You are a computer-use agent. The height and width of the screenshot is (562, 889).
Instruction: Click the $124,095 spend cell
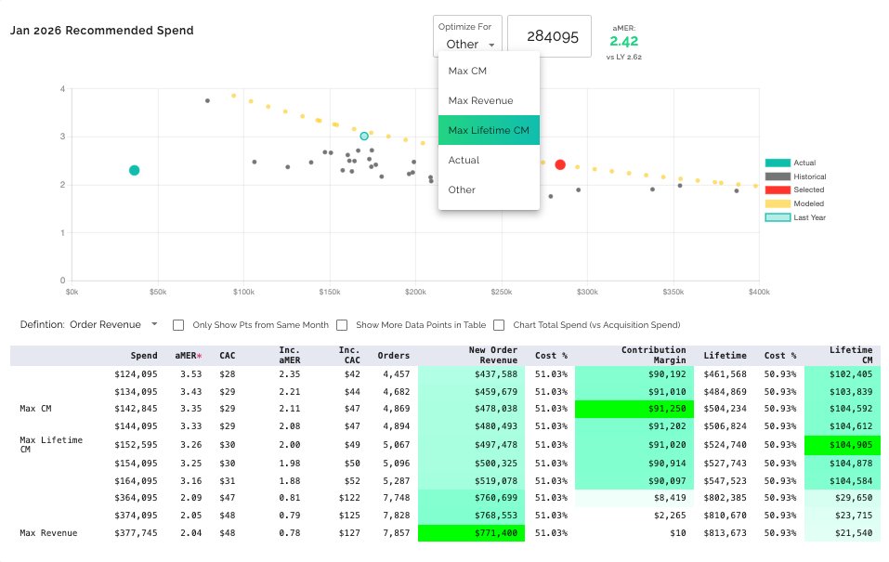coord(136,374)
